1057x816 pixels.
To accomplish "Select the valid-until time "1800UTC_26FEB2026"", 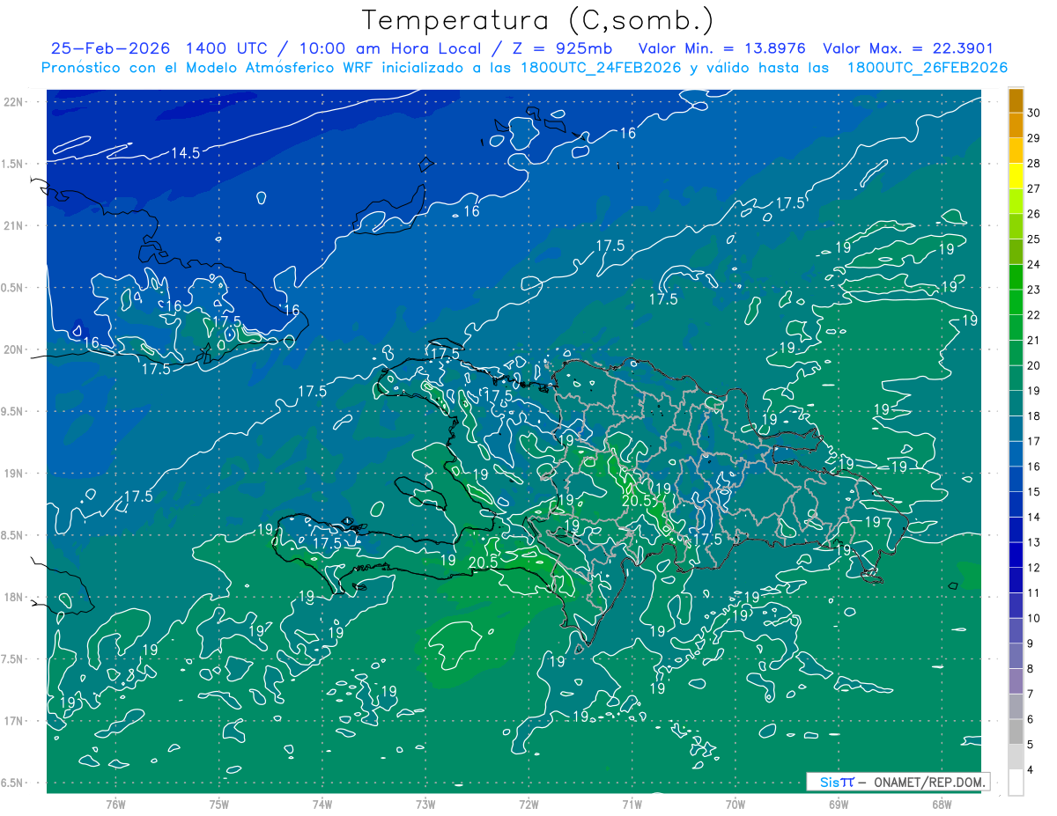I will 928,68.
